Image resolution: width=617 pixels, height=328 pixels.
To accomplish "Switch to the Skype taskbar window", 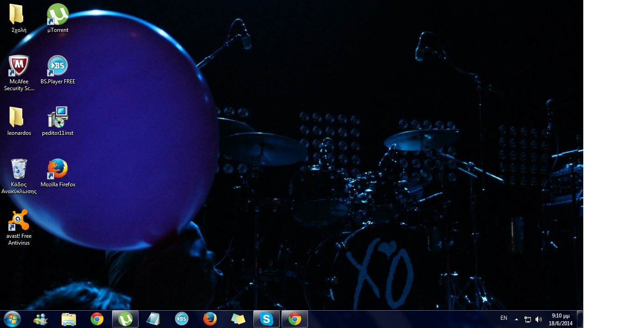I will (x=267, y=319).
